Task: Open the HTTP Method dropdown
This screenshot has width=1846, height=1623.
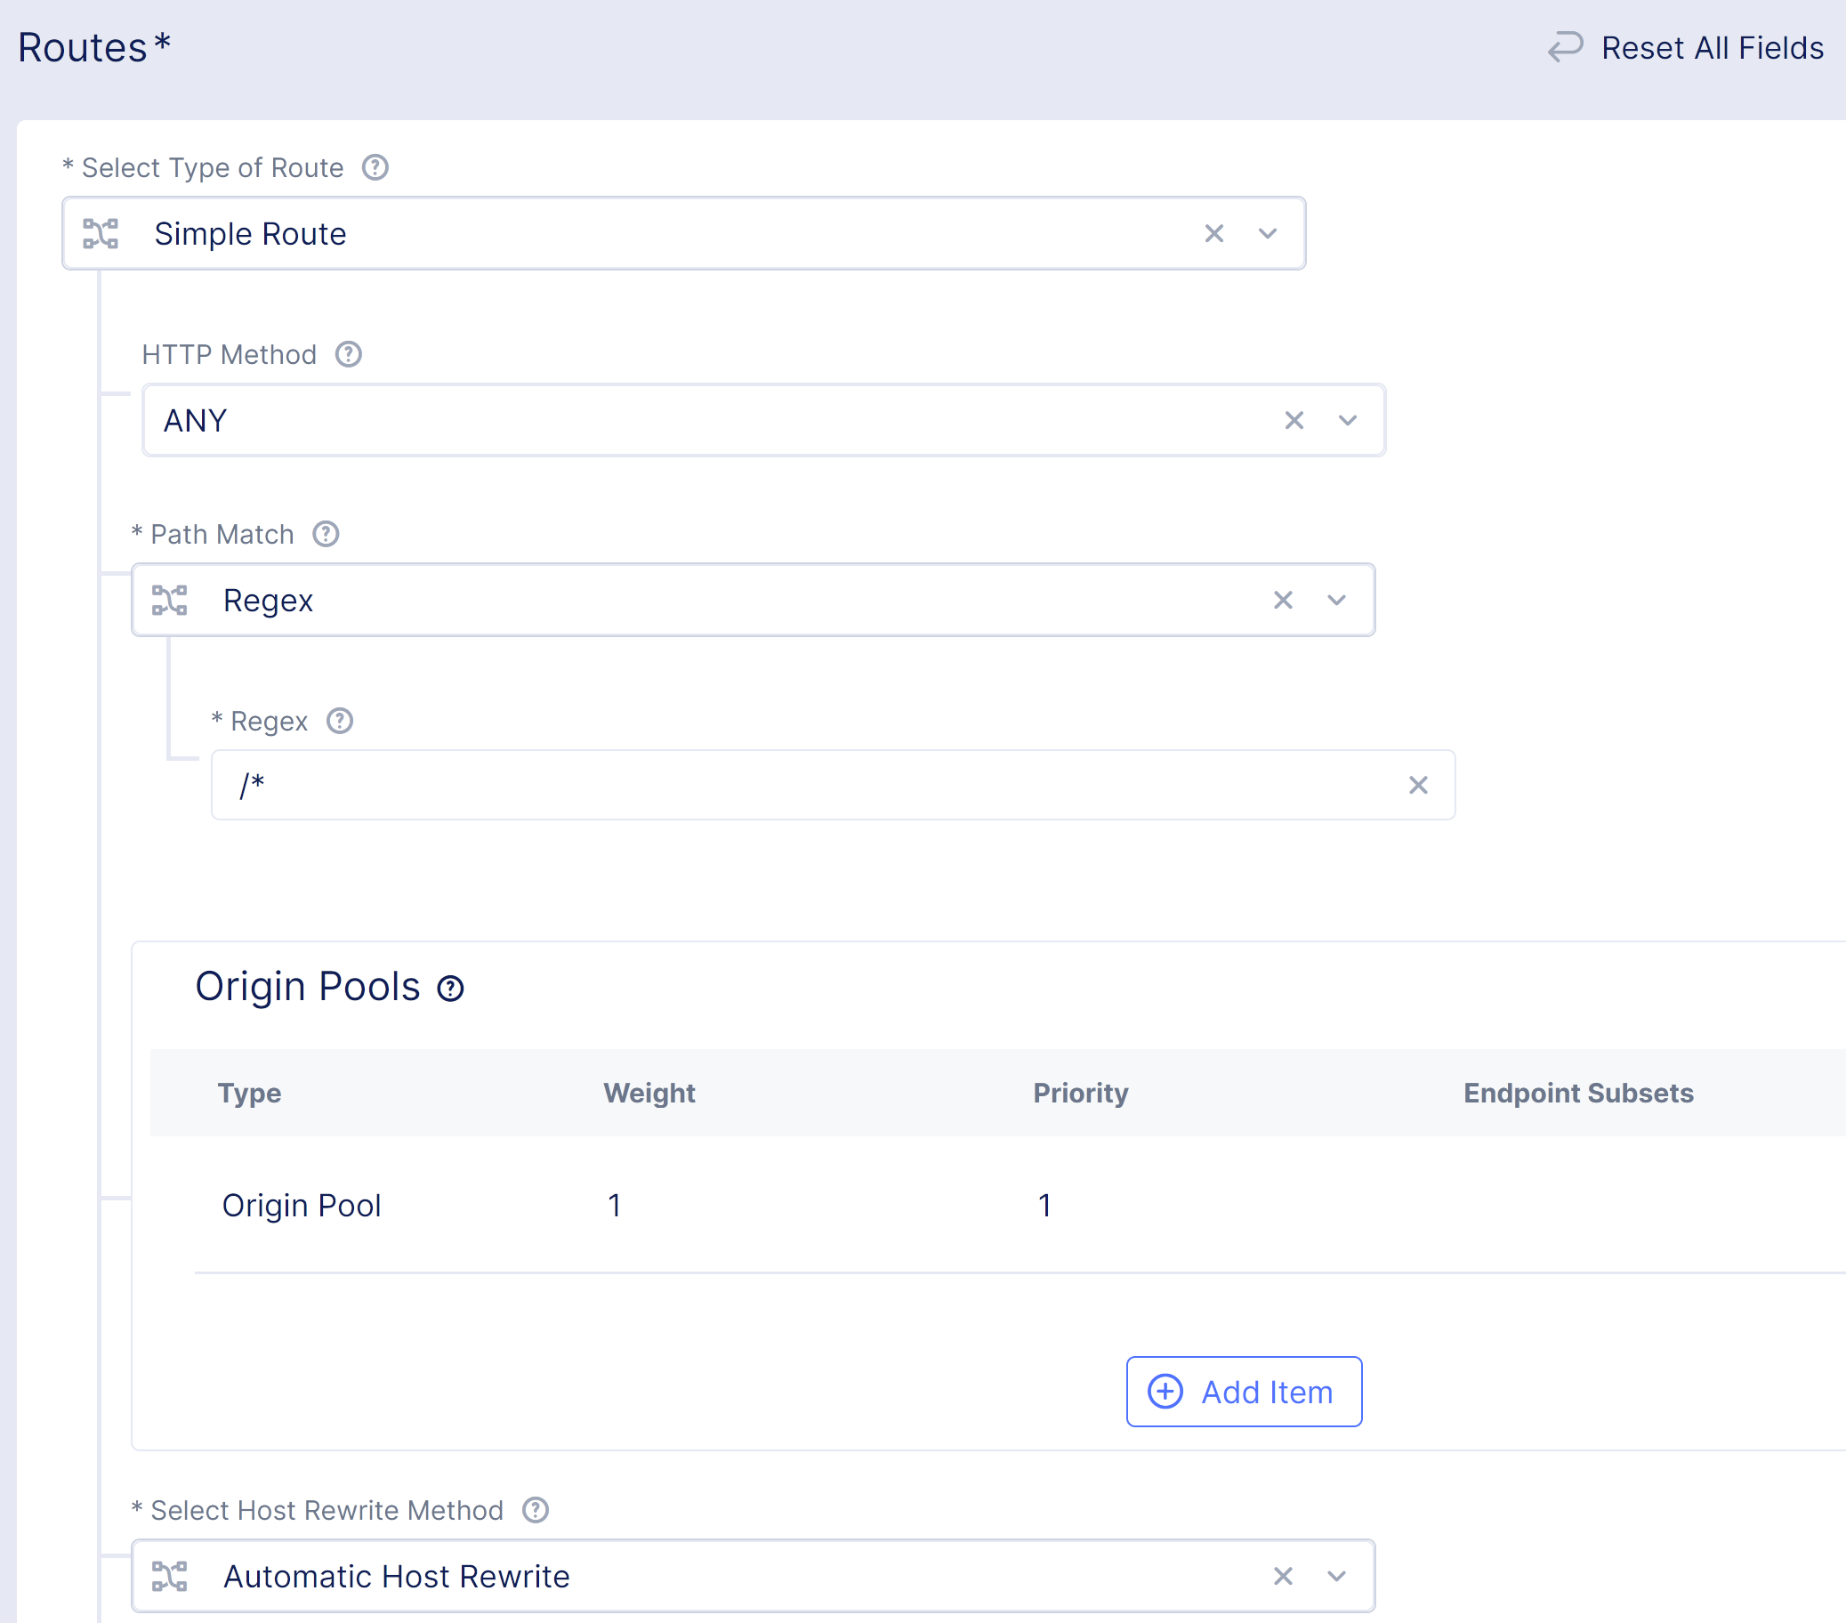Action: point(1348,420)
